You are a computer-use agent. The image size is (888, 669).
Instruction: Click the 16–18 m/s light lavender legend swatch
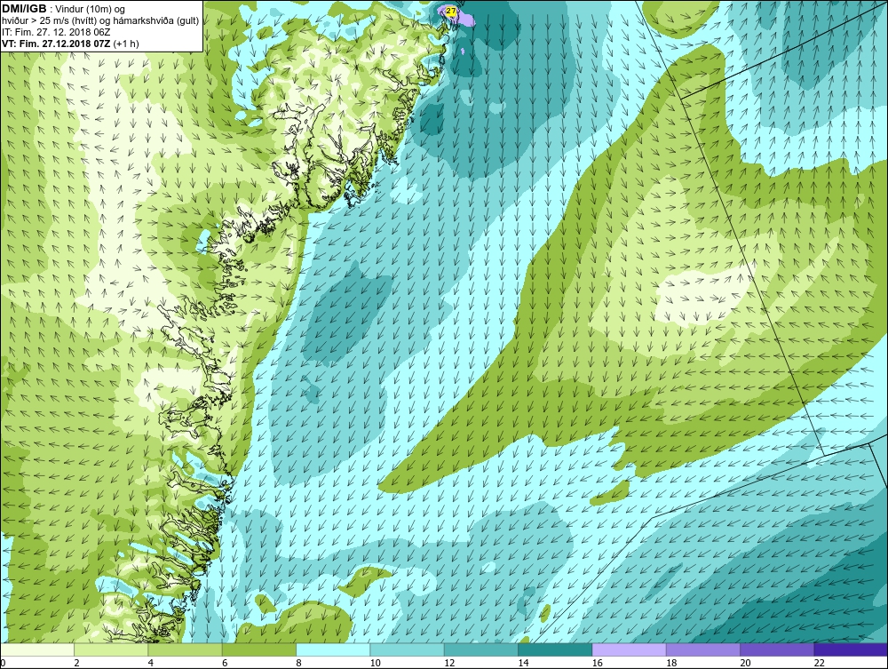pyautogui.click(x=629, y=649)
